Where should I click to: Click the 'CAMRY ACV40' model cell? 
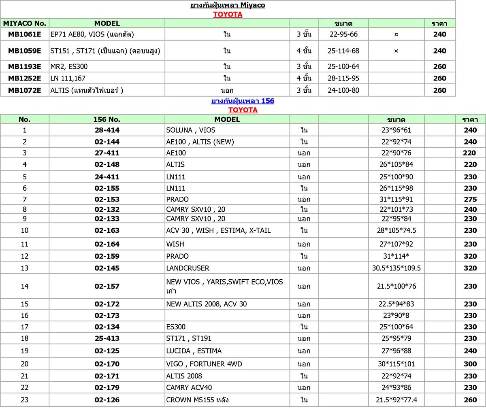[227, 388]
